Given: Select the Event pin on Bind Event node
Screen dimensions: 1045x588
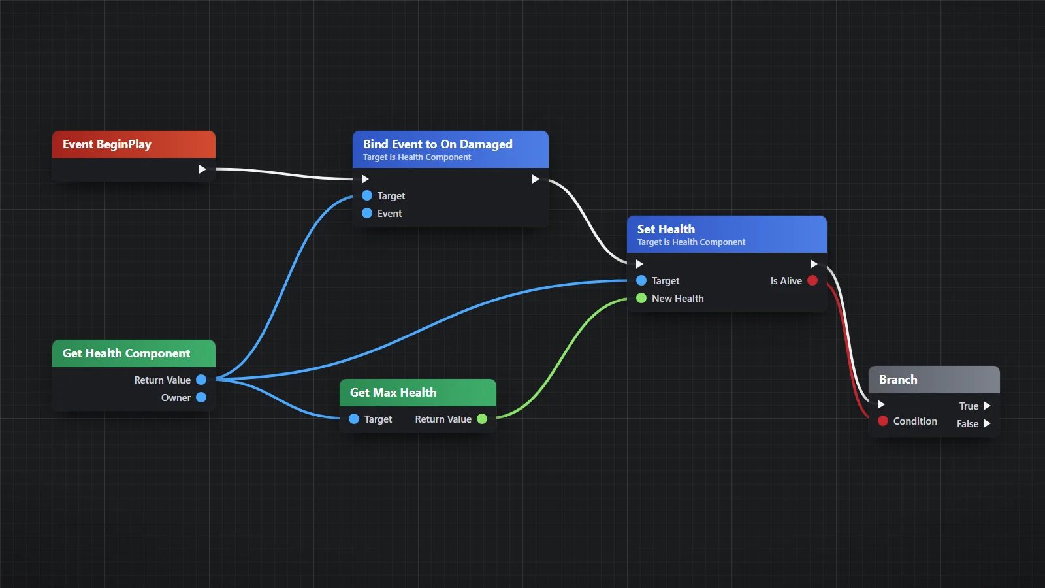Looking at the screenshot, I should point(367,213).
